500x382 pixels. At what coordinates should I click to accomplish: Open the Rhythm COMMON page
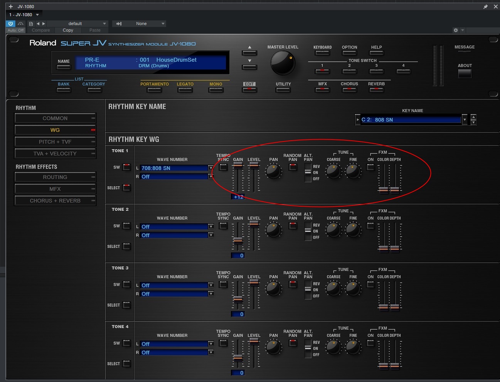click(55, 118)
